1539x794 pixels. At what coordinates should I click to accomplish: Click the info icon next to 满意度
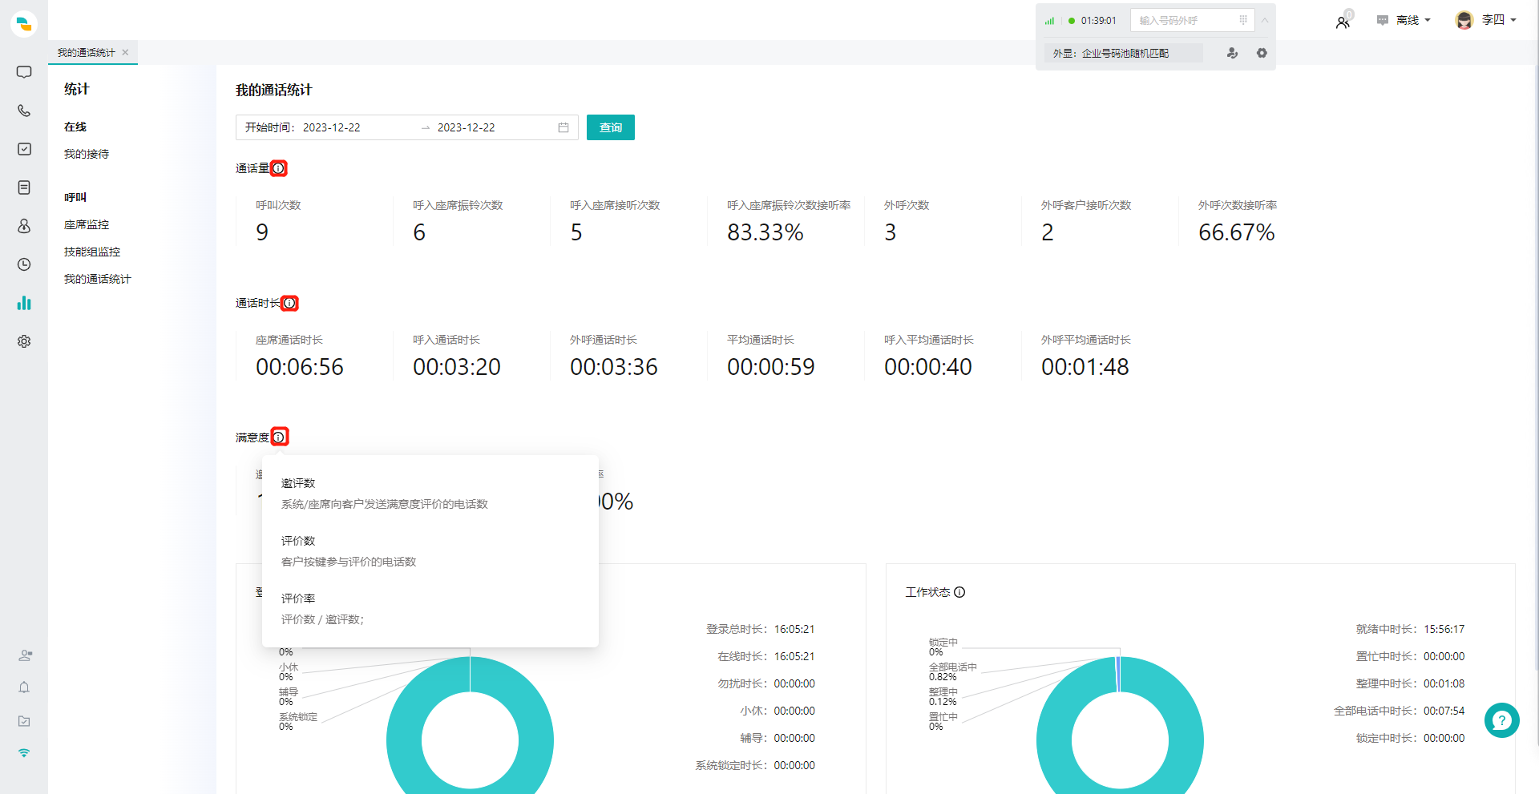point(279,437)
